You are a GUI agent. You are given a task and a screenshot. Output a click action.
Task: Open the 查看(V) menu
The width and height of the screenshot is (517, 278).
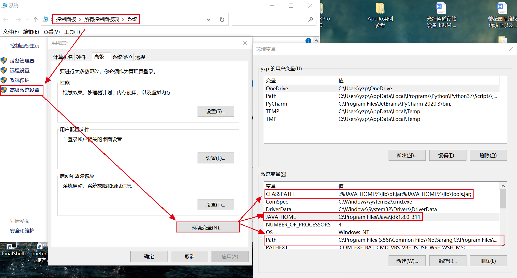(x=52, y=32)
